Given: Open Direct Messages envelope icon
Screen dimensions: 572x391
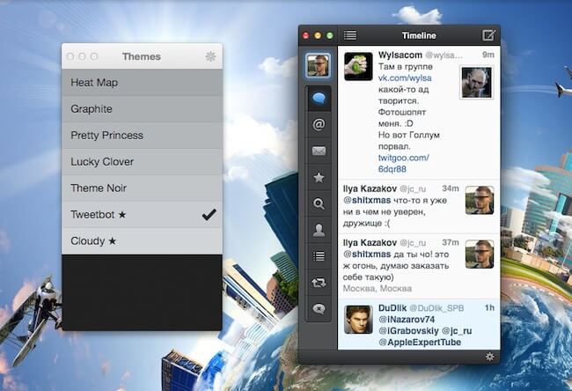Looking at the screenshot, I should 319,151.
